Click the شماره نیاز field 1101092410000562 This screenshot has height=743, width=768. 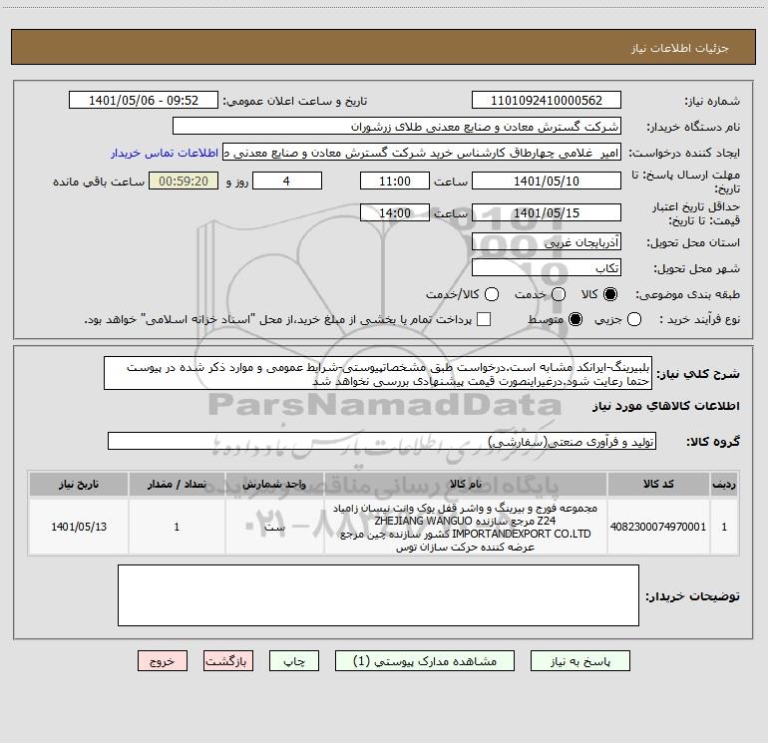547,101
